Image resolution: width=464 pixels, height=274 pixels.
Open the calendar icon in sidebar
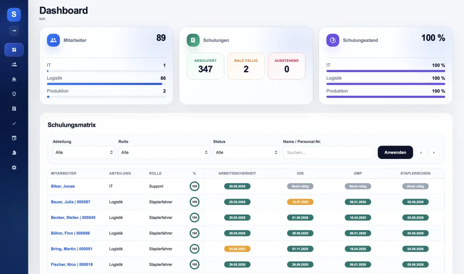coord(14,138)
